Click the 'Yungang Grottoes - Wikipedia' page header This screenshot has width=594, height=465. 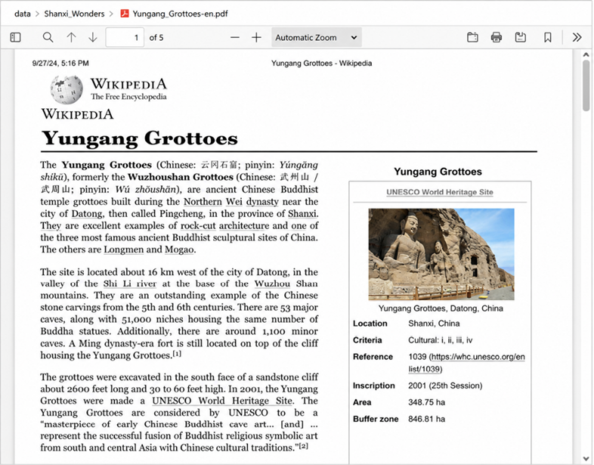pyautogui.click(x=321, y=64)
